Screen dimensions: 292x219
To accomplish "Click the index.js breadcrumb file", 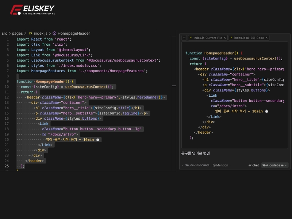I will tap(41, 33).
